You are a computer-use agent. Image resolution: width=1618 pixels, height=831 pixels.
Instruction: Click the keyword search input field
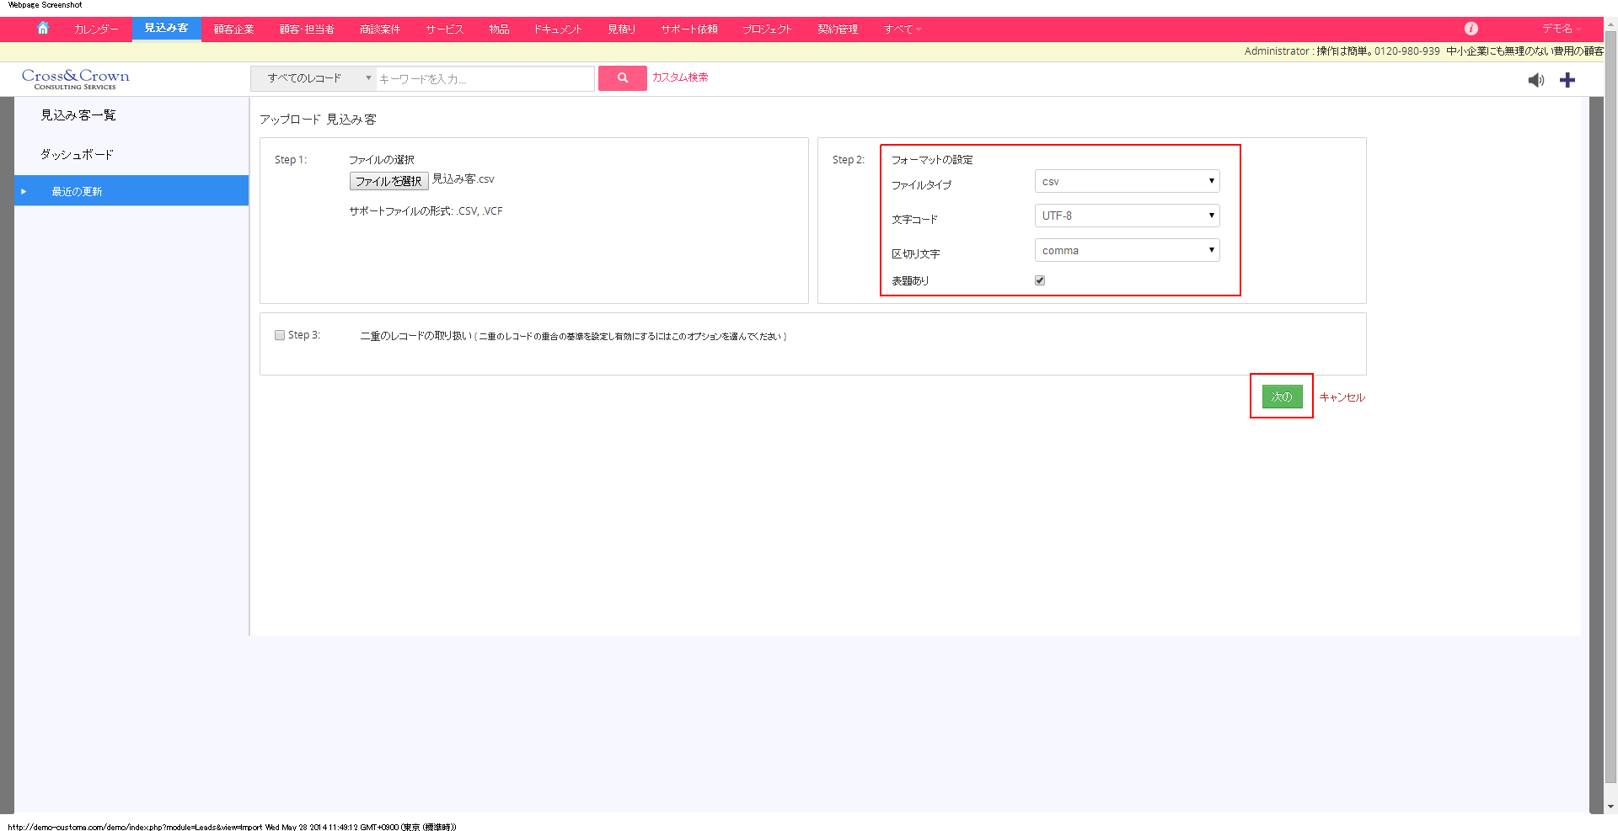click(485, 78)
